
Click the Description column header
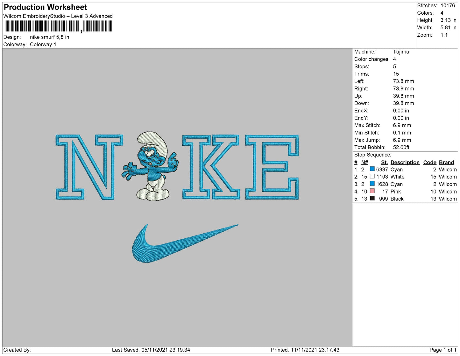point(405,162)
